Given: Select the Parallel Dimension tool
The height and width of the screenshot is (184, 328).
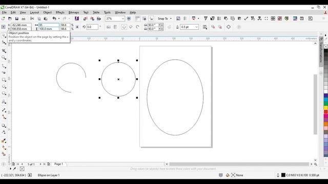Looking at the screenshot, I should click(4, 110).
